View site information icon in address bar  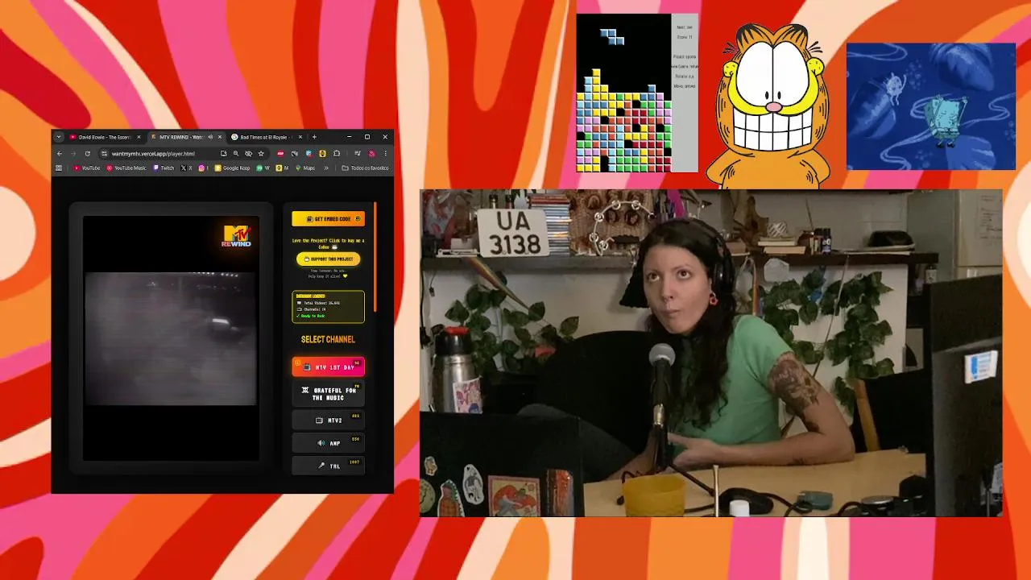104,154
